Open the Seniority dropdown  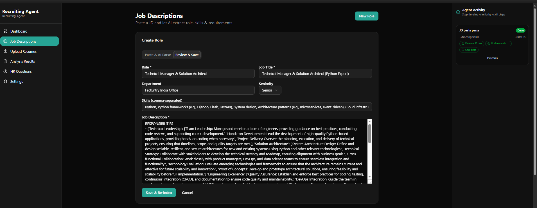click(270, 90)
